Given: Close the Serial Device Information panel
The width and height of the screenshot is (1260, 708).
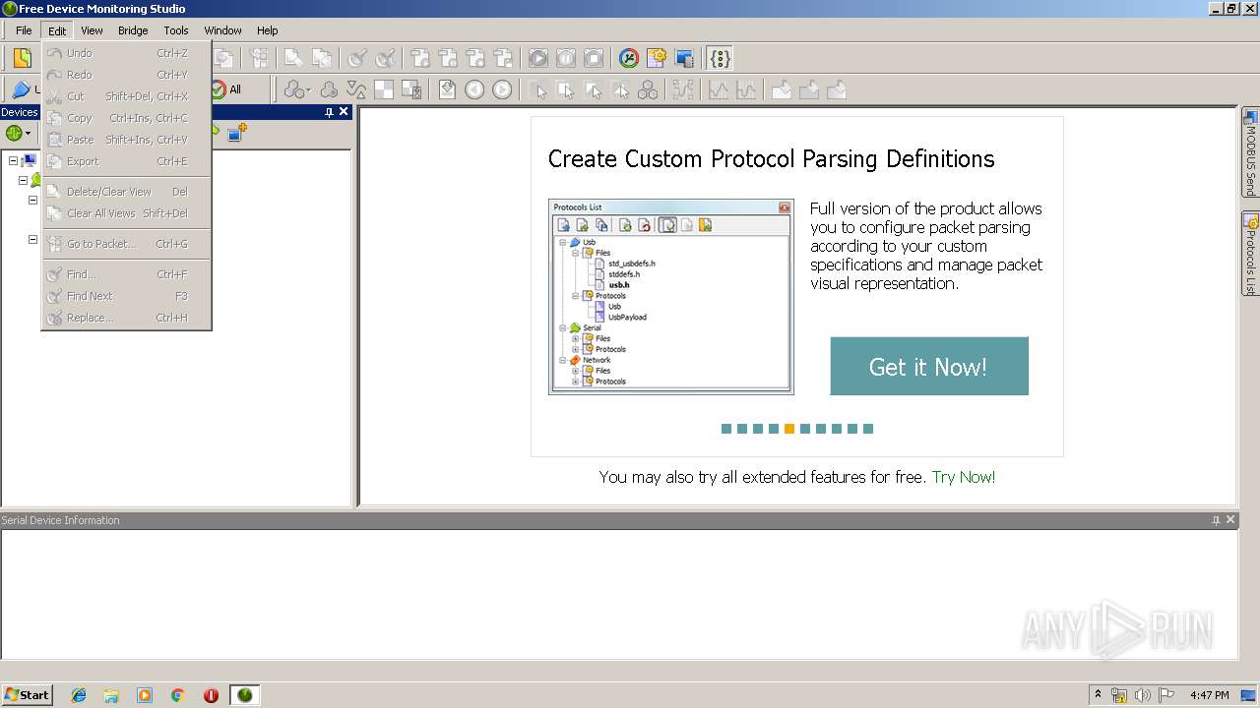Looking at the screenshot, I should point(1230,520).
